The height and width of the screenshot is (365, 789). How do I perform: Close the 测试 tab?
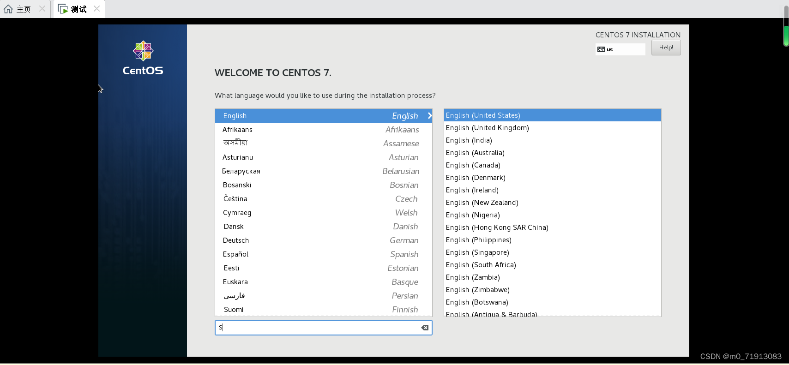(x=96, y=9)
